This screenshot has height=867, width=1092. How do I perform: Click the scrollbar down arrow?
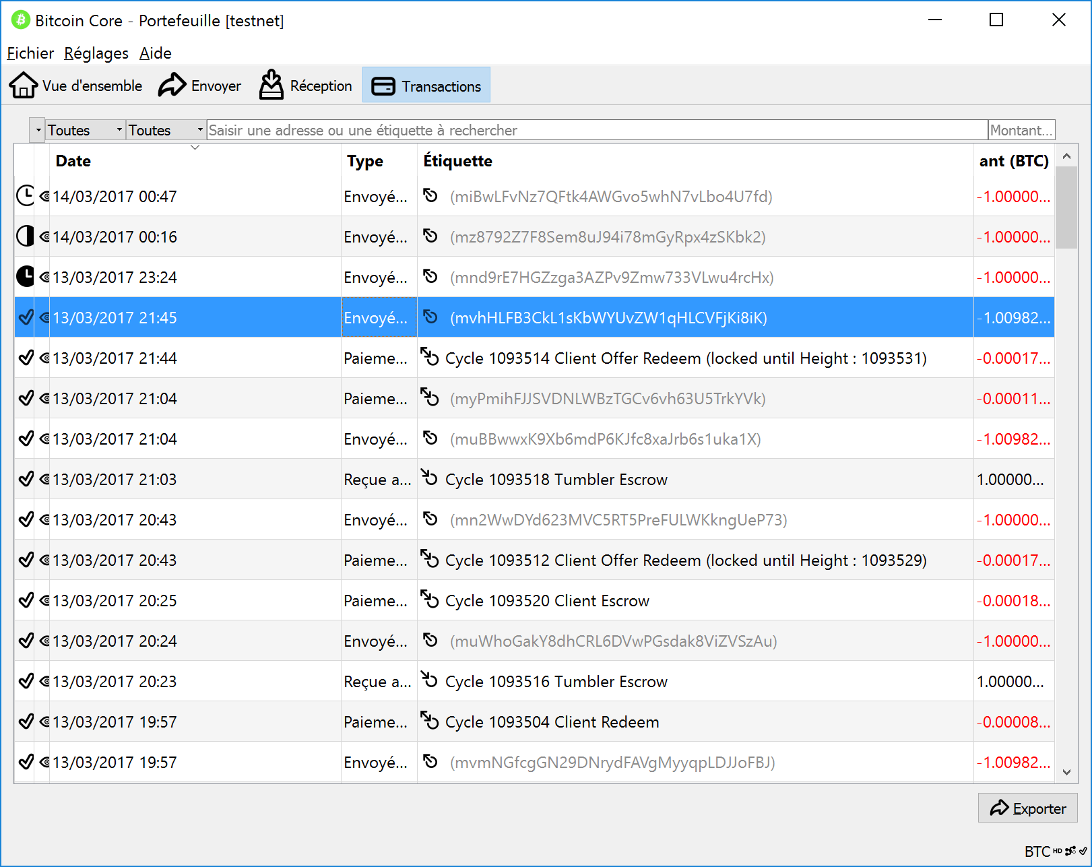[1066, 772]
